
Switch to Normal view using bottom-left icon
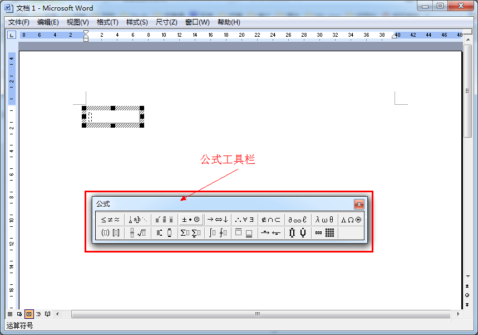(10, 314)
